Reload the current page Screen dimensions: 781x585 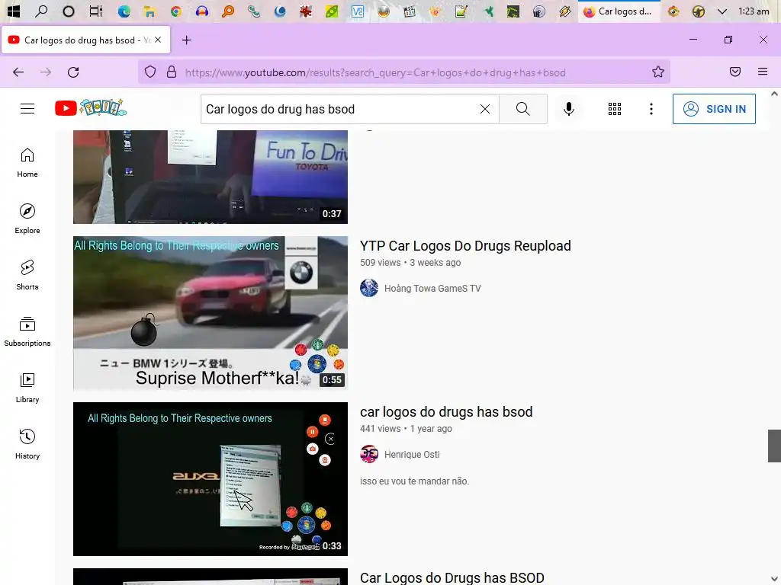(x=73, y=72)
